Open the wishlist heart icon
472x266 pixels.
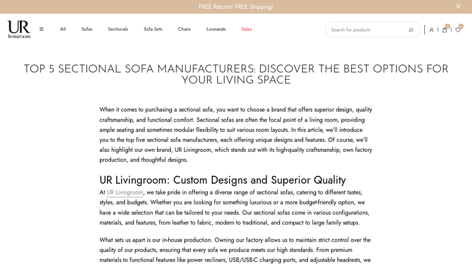coord(458,30)
